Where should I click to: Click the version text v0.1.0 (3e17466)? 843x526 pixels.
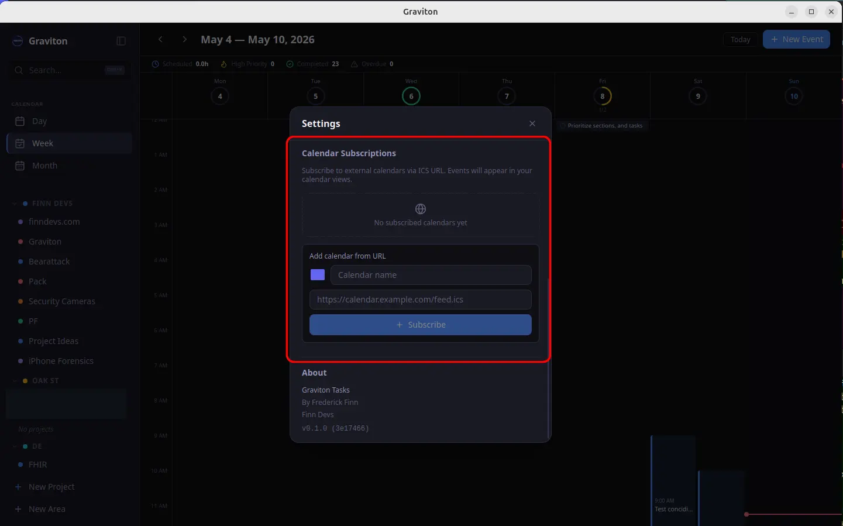tap(335, 428)
